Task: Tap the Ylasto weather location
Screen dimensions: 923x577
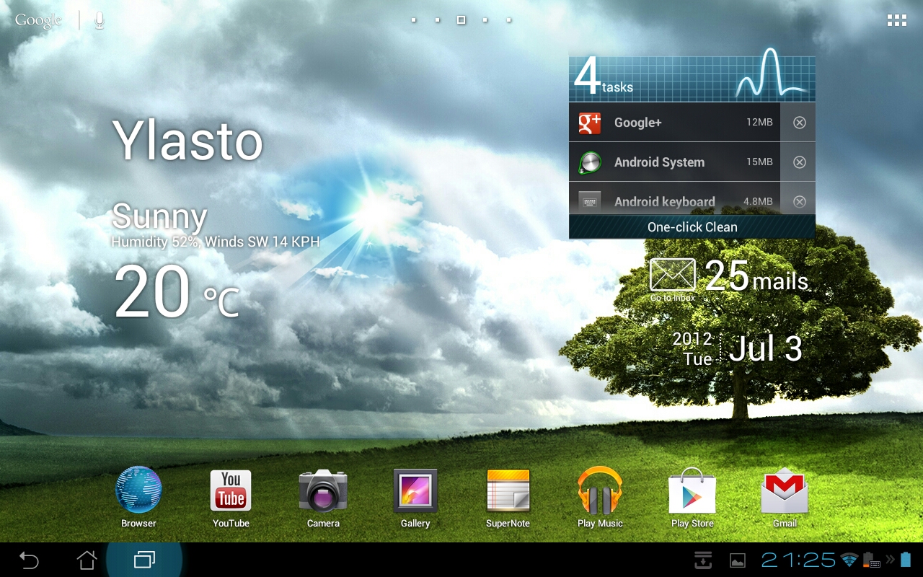Action: click(187, 141)
